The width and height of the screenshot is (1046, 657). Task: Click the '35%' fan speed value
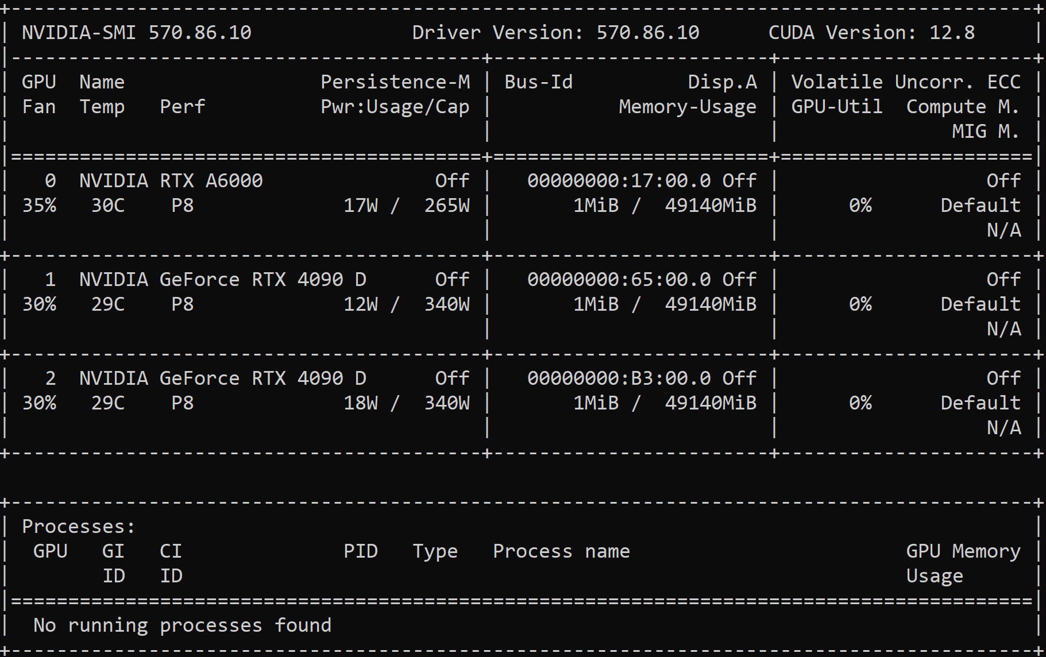(x=39, y=205)
